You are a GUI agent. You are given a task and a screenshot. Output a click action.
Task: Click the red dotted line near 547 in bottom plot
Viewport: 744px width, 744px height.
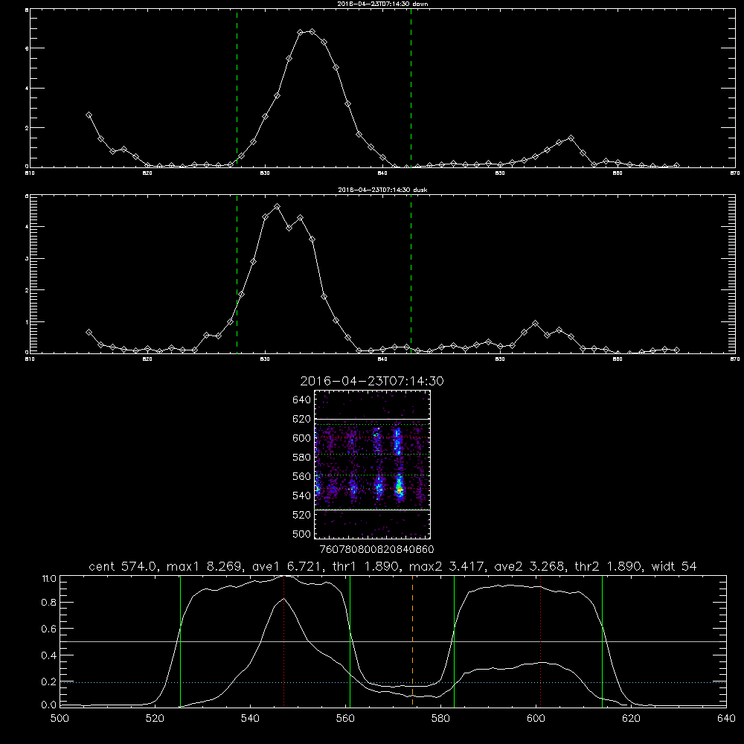[283, 641]
